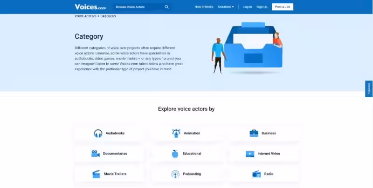This screenshot has width=373, height=188.
Task: Click the Movie Trailers clapperboard icon
Action: click(96, 174)
